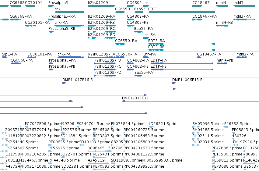Click the RE47808.5prime EST label

(227, 148)
